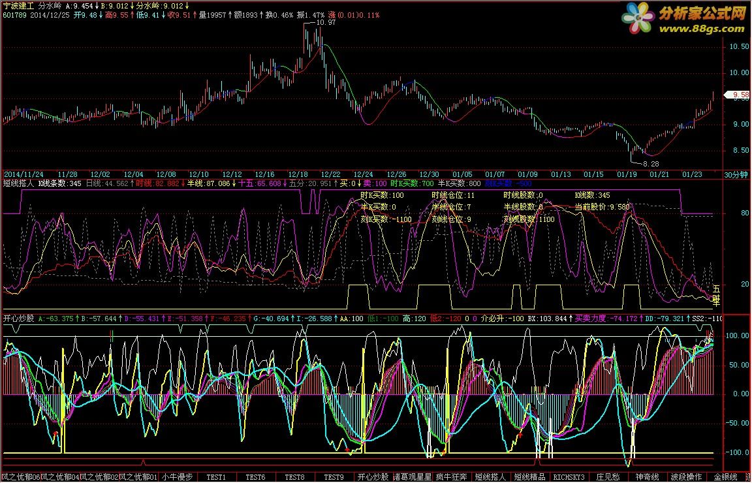752x483 pixels.
Task: Click the 十五:65.608 value
Action: (x=259, y=183)
